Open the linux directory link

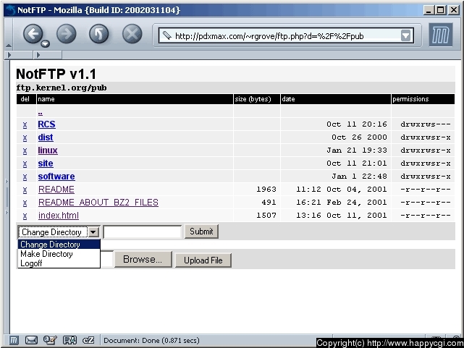point(48,150)
